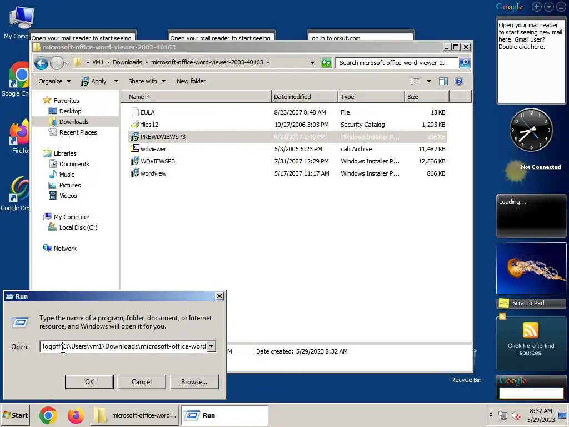Open the Google sidebar menu arrow icon
The height and width of the screenshot is (427, 569).
coord(549,7)
